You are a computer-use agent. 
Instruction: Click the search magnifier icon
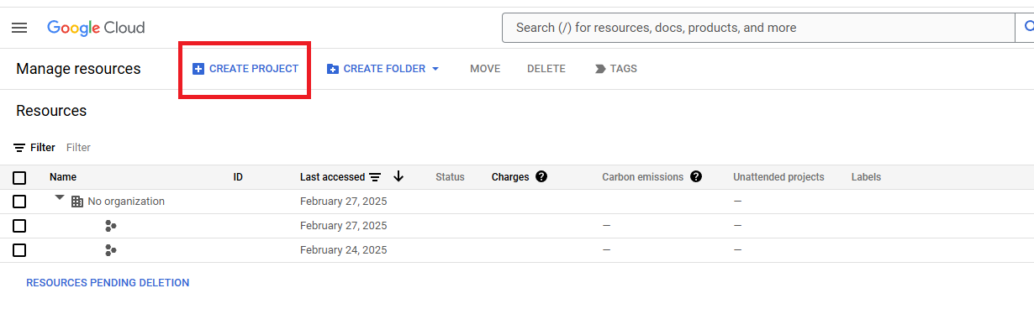(1028, 28)
